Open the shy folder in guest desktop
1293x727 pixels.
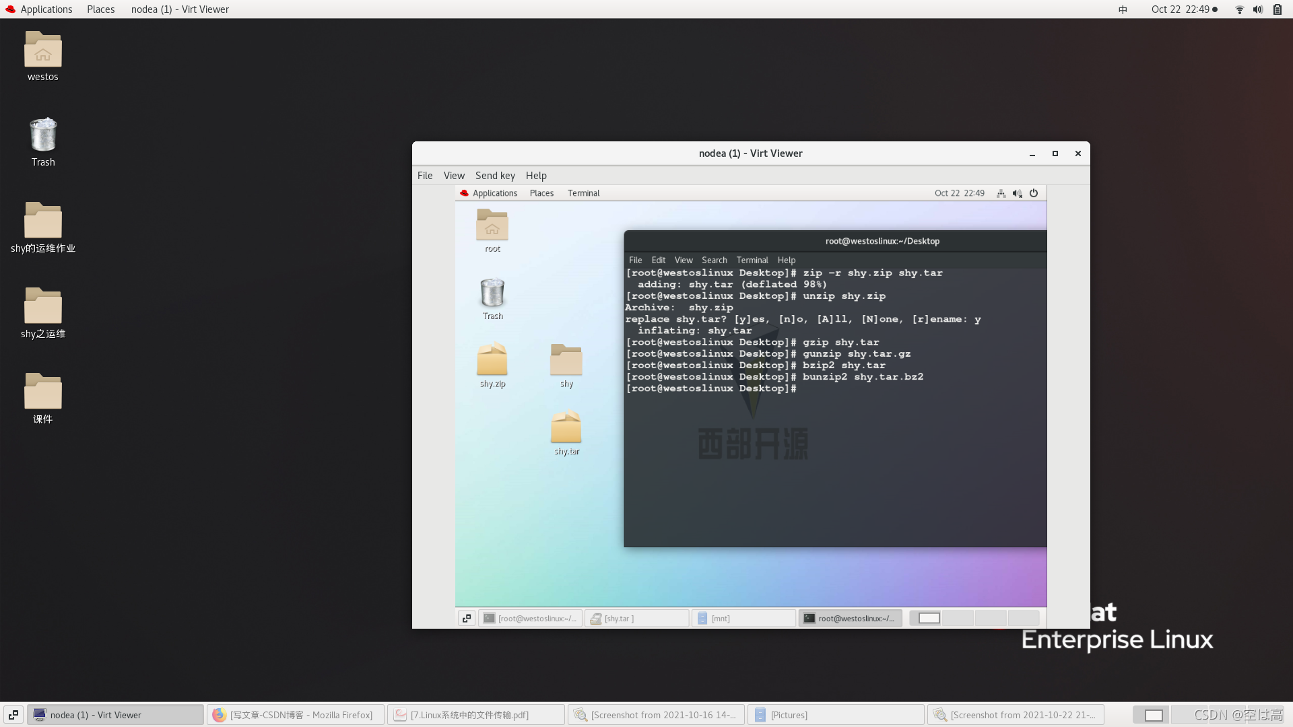point(566,360)
